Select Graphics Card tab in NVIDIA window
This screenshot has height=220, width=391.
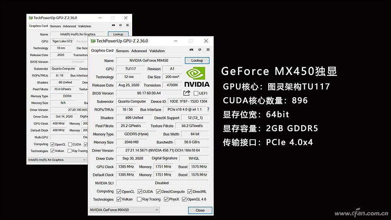click(102, 50)
